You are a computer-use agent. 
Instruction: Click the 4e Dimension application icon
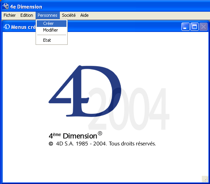point(5,6)
